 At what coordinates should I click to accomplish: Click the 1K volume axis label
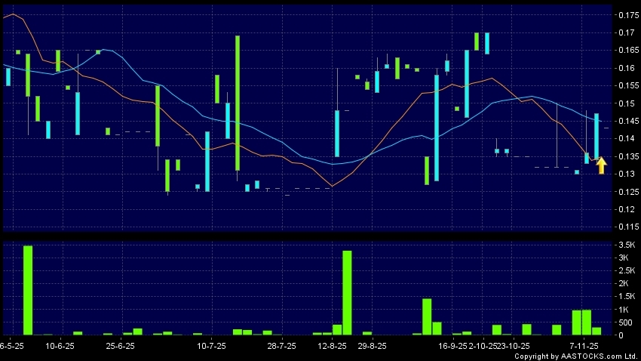[x=624, y=310]
